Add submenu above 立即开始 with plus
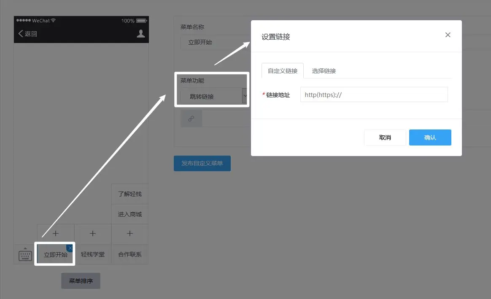The height and width of the screenshot is (299, 491). 56,234
